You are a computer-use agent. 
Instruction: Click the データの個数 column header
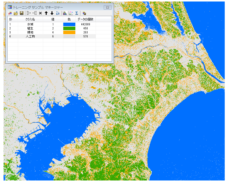coord(85,19)
